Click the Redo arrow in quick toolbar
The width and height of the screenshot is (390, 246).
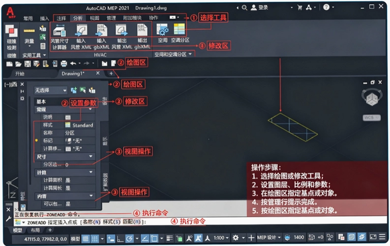pos(86,63)
